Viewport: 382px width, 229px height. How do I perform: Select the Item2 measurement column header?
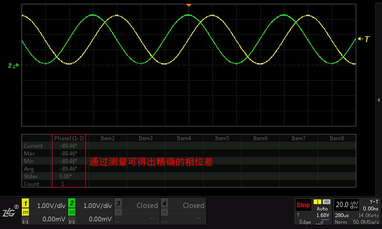pos(107,138)
